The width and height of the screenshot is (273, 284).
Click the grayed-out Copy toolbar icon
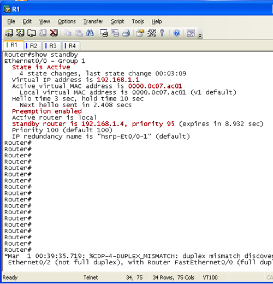pyautogui.click(x=68, y=33)
